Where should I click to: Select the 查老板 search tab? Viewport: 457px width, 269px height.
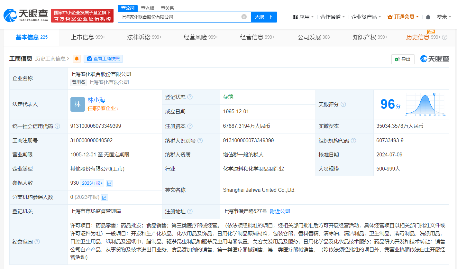(148, 8)
